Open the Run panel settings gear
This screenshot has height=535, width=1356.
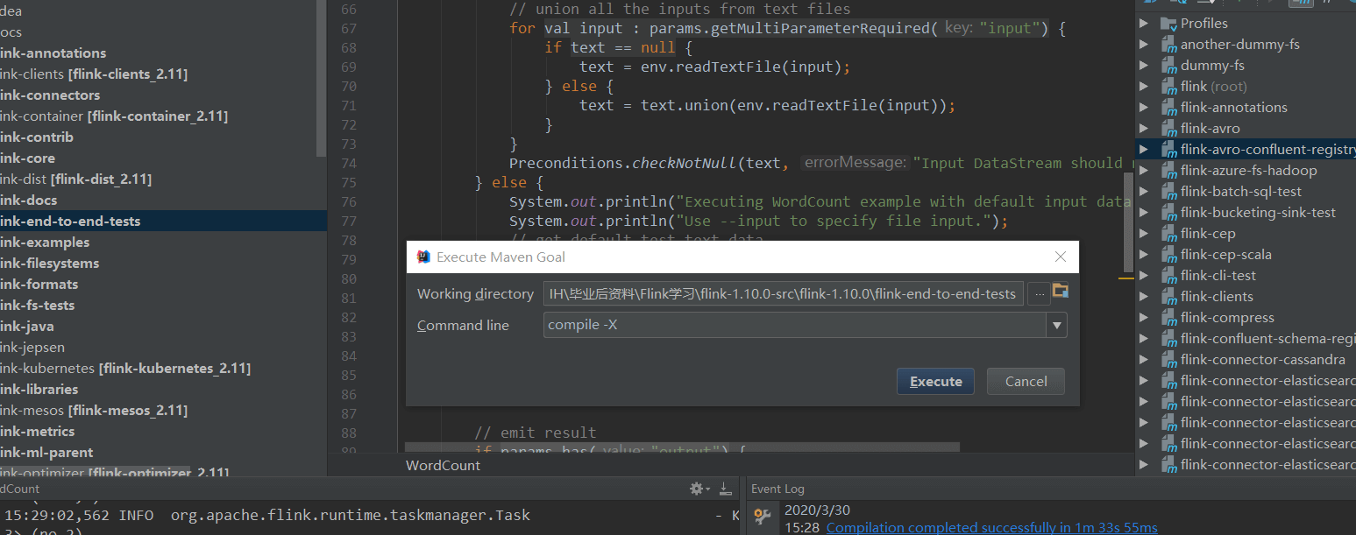(697, 489)
